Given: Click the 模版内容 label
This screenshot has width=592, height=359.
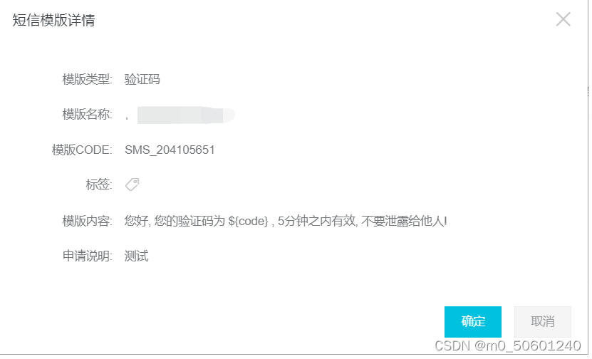Looking at the screenshot, I should (87, 221).
